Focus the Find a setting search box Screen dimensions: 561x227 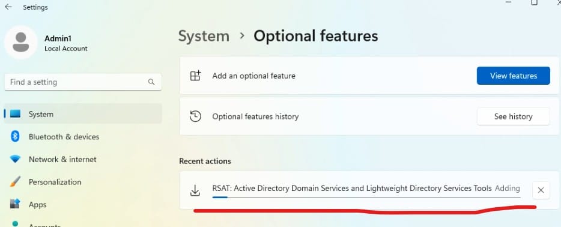83,82
